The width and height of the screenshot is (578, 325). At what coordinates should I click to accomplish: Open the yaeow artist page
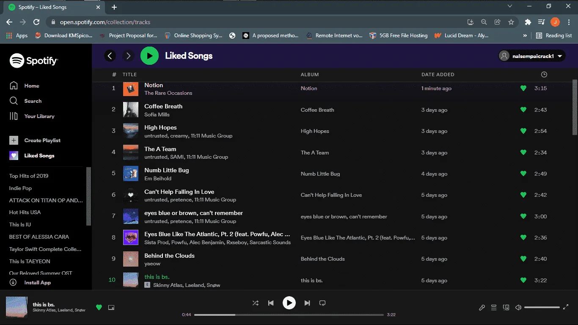[x=152, y=264]
